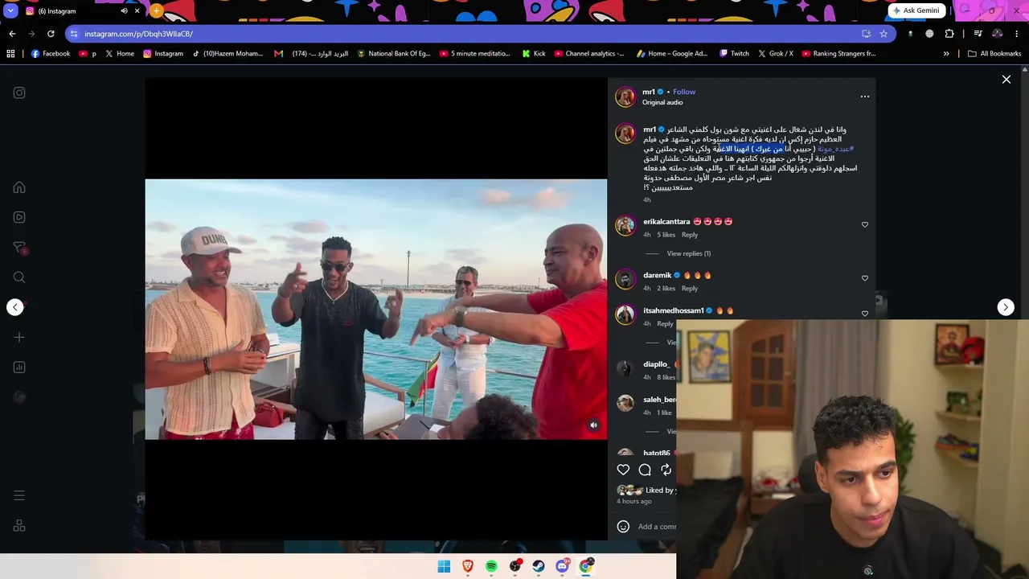Open the Kick bookmark
Image resolution: width=1029 pixels, height=579 pixels.
[534, 54]
